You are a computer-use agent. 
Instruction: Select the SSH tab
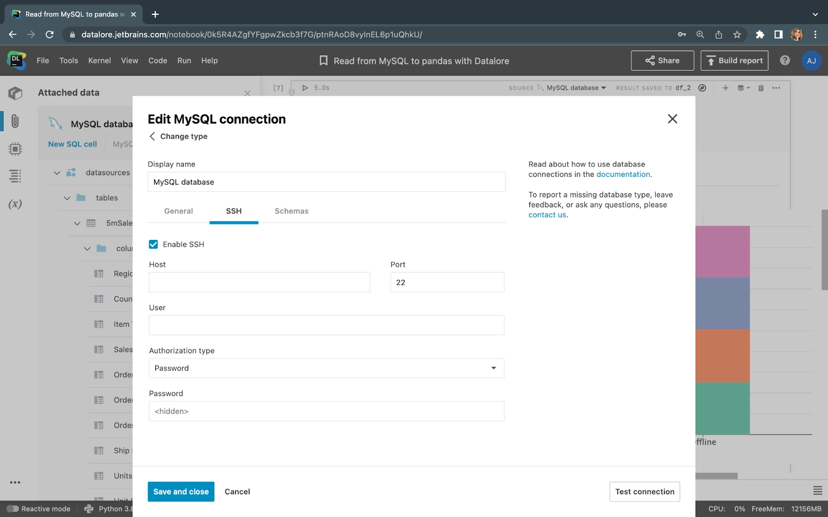pyautogui.click(x=234, y=211)
